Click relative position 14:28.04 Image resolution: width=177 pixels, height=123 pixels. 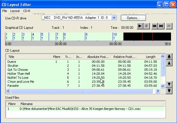[124, 74]
